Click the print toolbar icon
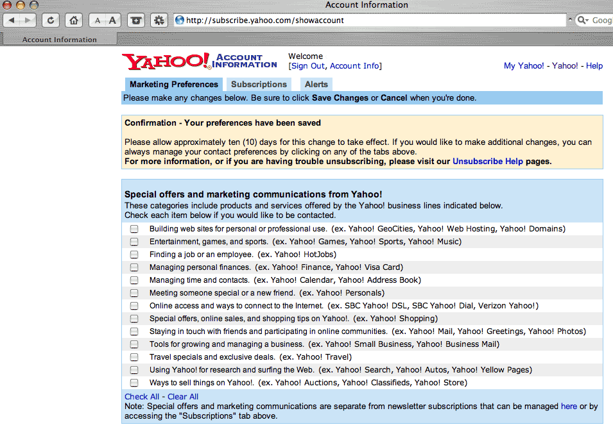The width and height of the screenshot is (613, 427). pyautogui.click(x=136, y=21)
